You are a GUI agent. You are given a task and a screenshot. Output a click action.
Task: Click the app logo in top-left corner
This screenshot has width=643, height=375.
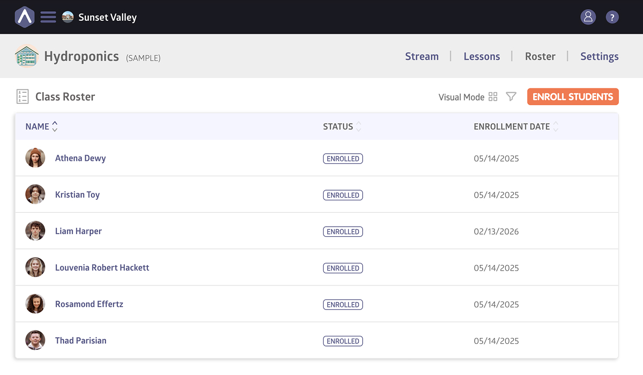25,17
